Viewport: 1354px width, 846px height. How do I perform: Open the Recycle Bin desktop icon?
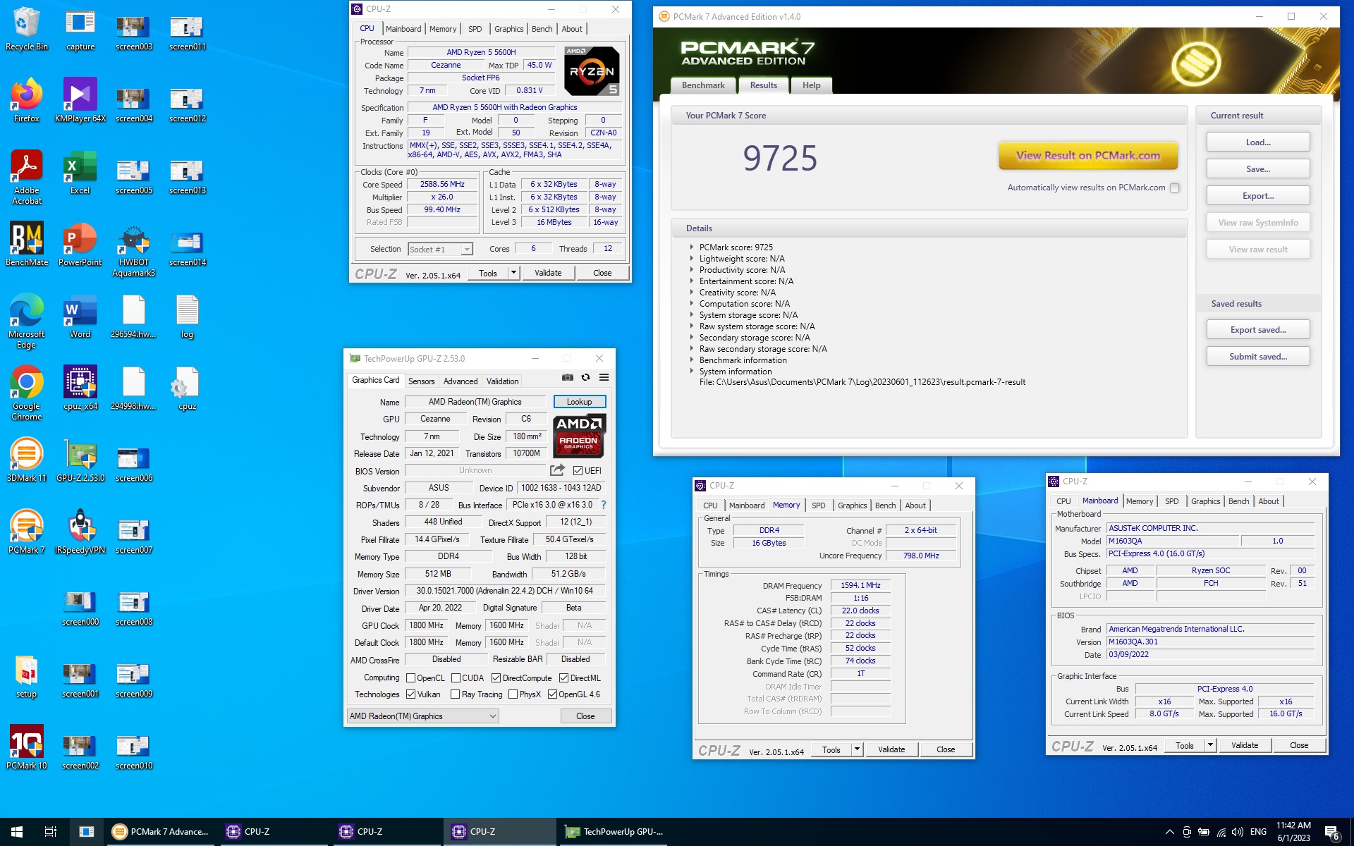(x=26, y=30)
